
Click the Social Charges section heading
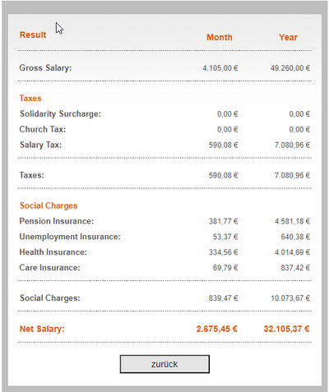[49, 205]
